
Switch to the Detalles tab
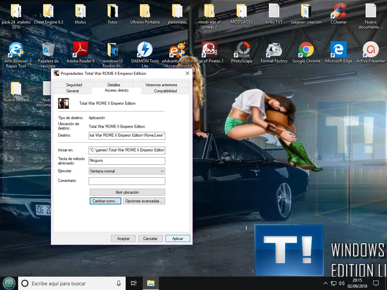coord(114,85)
